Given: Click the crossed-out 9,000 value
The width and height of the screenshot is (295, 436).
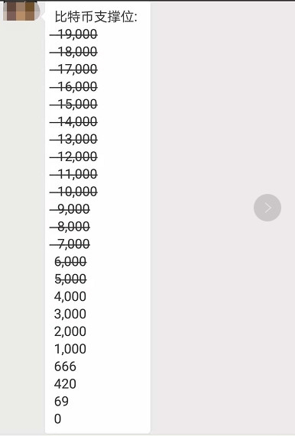Looking at the screenshot, I should (x=70, y=209).
